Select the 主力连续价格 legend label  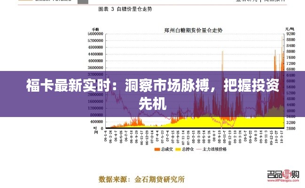click(214, 149)
